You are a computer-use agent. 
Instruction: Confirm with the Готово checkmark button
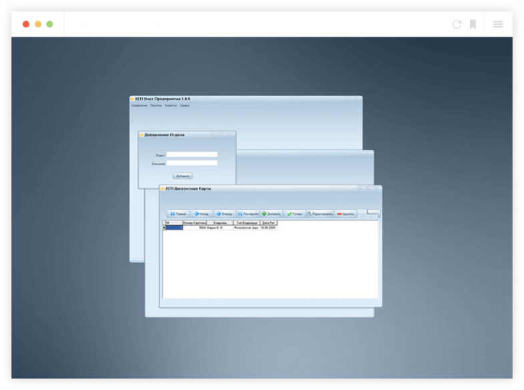(294, 214)
